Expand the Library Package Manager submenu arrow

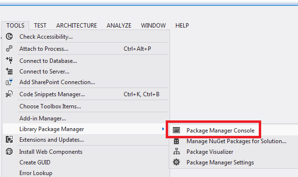coord(163,129)
